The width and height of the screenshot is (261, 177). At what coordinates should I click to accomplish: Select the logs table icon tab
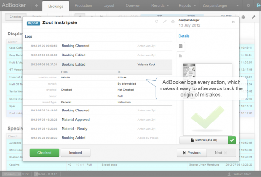181,46
